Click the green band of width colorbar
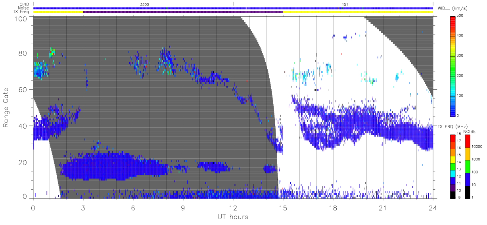The height and width of the screenshot is (225, 487). pos(452,69)
